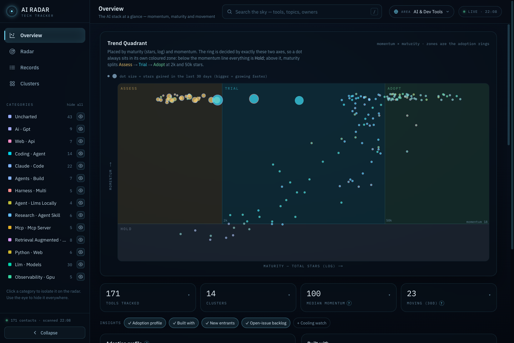Click hide all categories link
This screenshot has height=343, width=514.
tap(75, 105)
